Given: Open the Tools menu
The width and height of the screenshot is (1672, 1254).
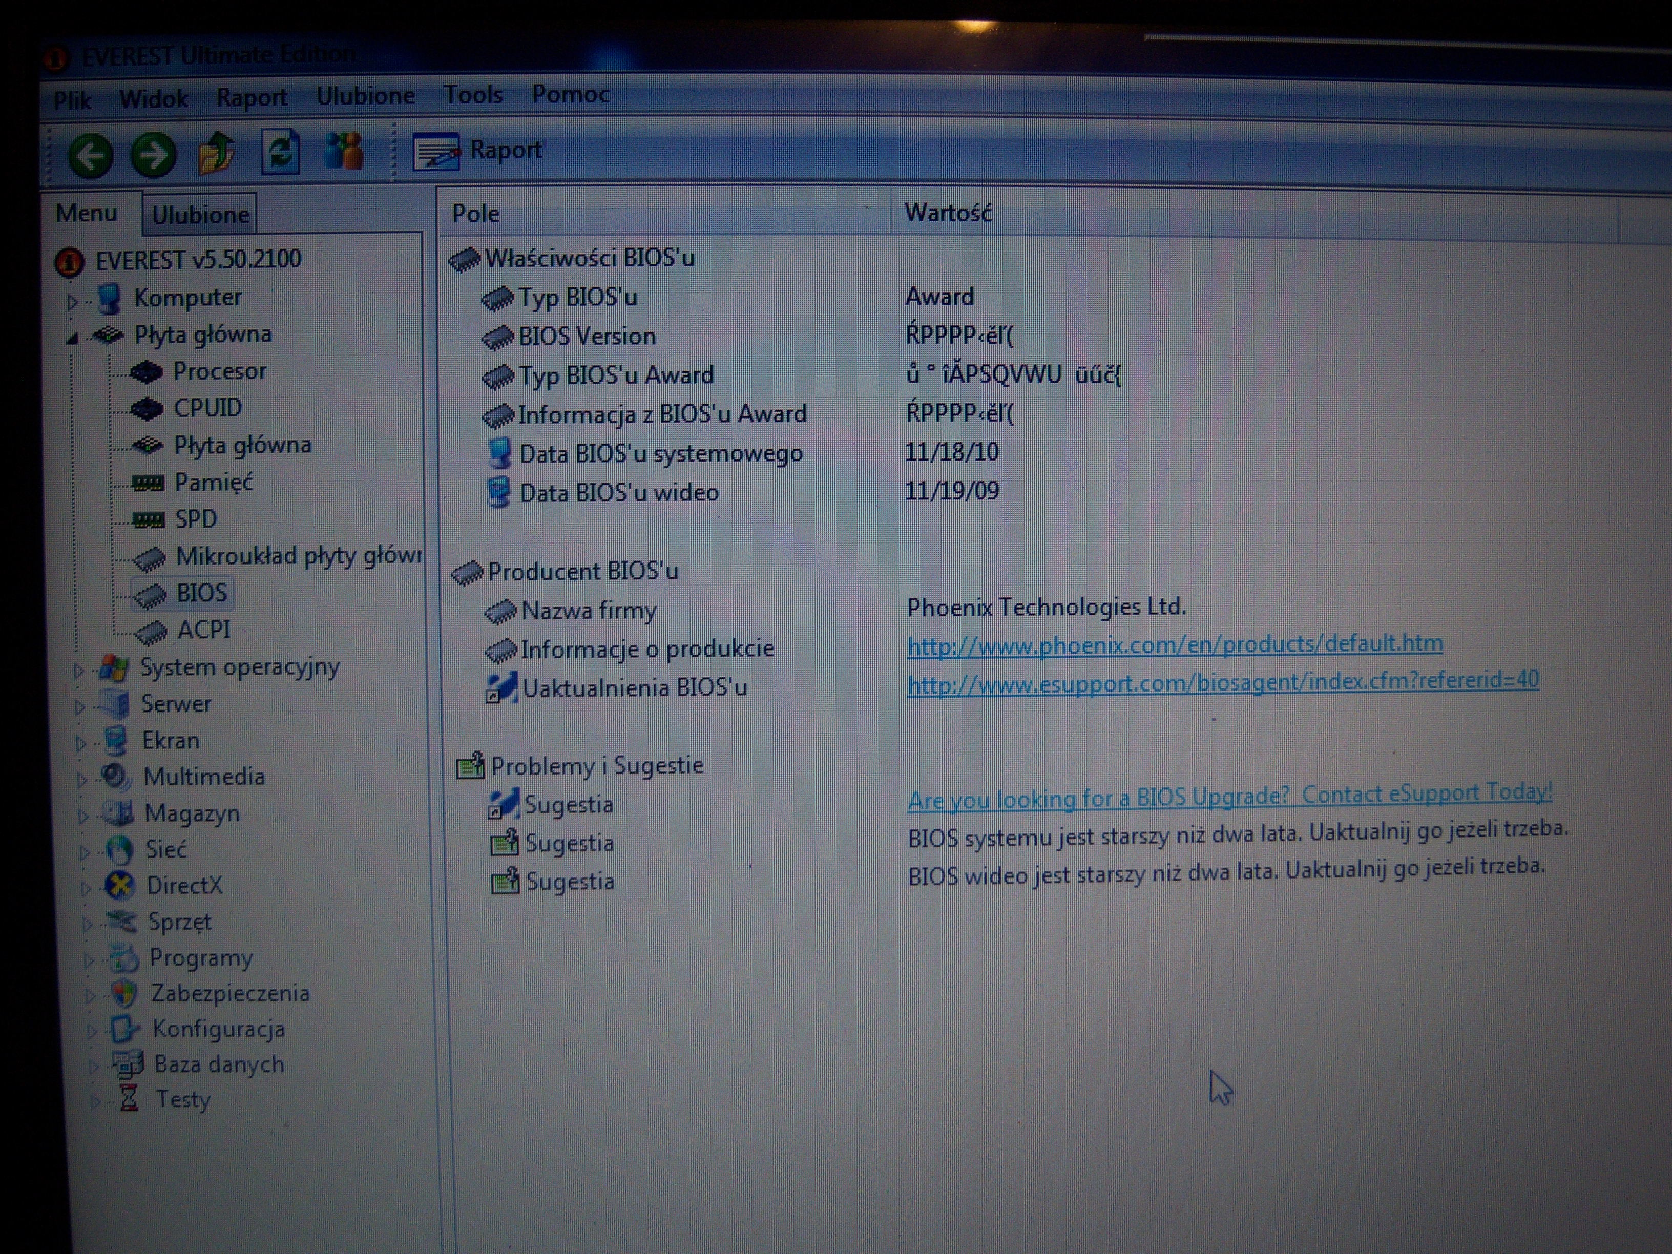Looking at the screenshot, I should click(x=473, y=95).
